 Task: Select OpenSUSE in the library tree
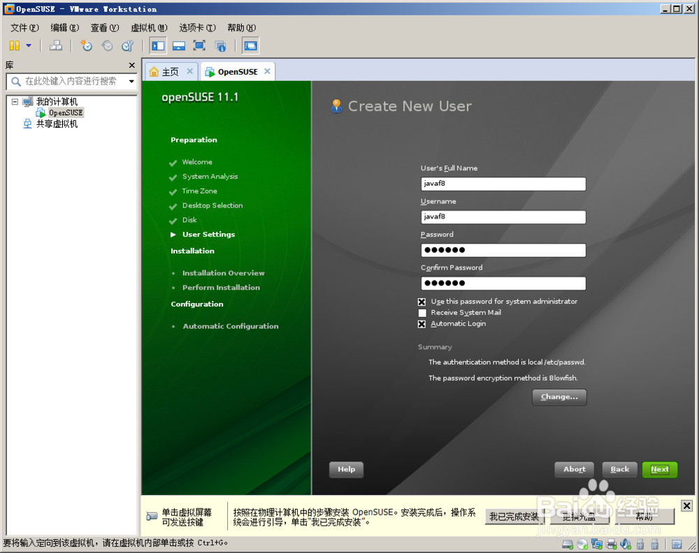[66, 112]
